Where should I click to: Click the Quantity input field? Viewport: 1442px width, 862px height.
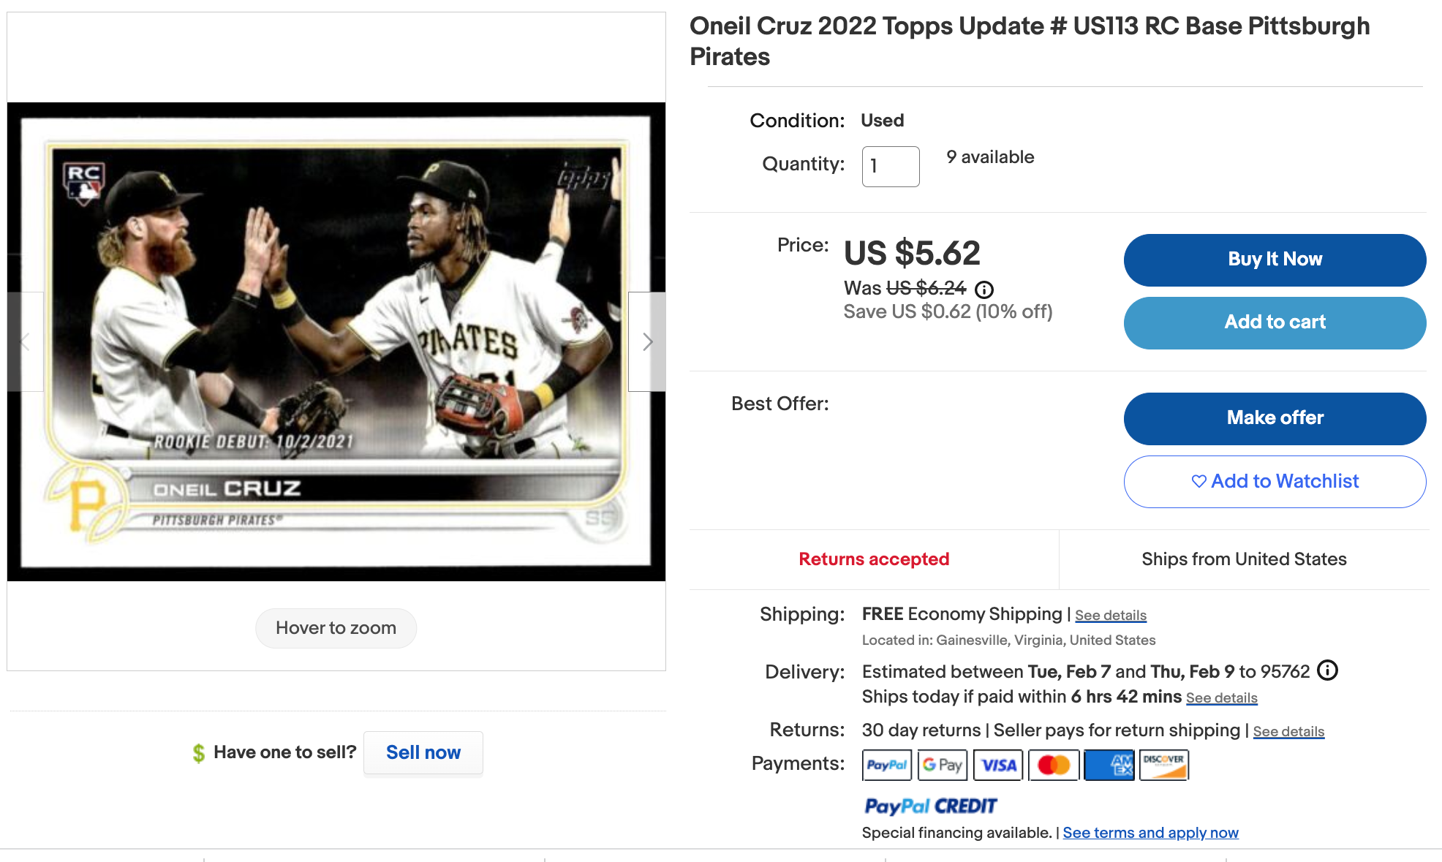click(x=891, y=167)
